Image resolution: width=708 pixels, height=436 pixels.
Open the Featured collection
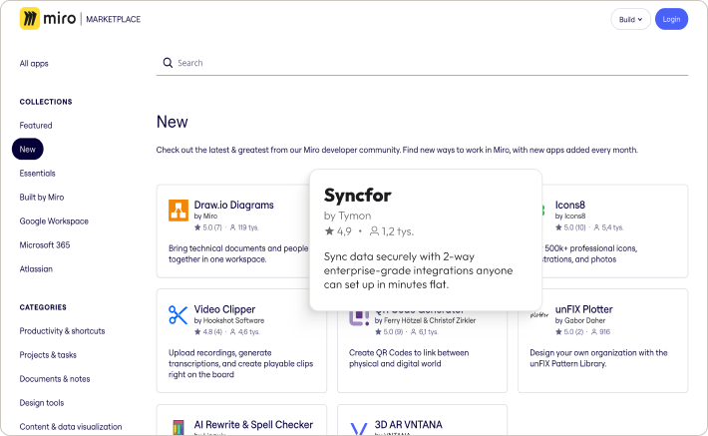[x=36, y=126]
